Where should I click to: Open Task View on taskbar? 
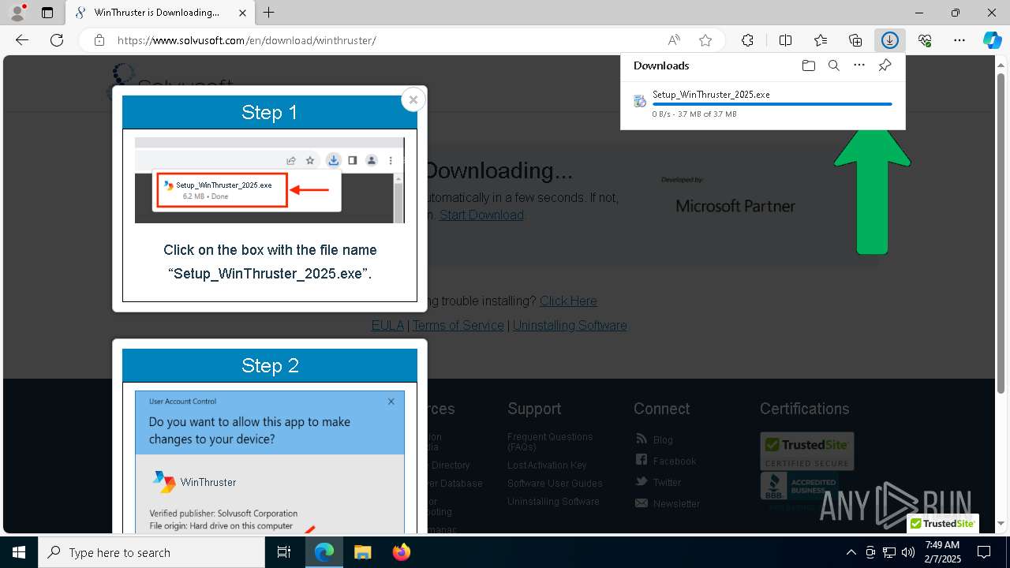(284, 552)
